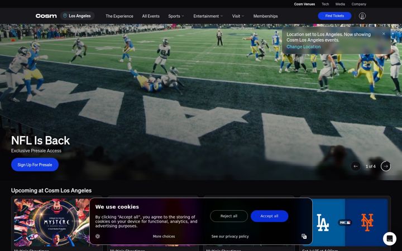The image size is (402, 251).
Task: Click the NFL Is Back headline
Action: click(41, 141)
